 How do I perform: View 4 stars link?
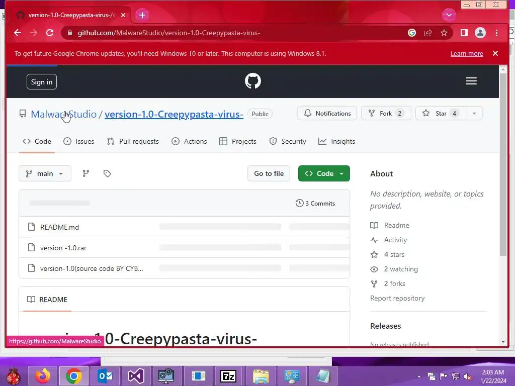coord(388,255)
